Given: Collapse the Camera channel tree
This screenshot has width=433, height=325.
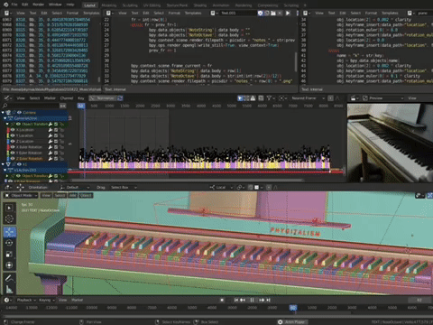Looking at the screenshot, I should tap(3, 112).
